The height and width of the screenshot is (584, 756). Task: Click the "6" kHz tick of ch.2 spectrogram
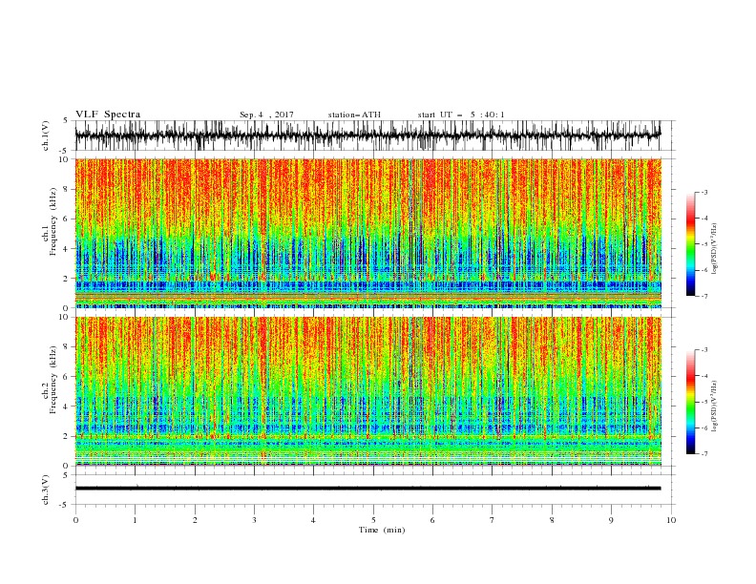point(67,377)
